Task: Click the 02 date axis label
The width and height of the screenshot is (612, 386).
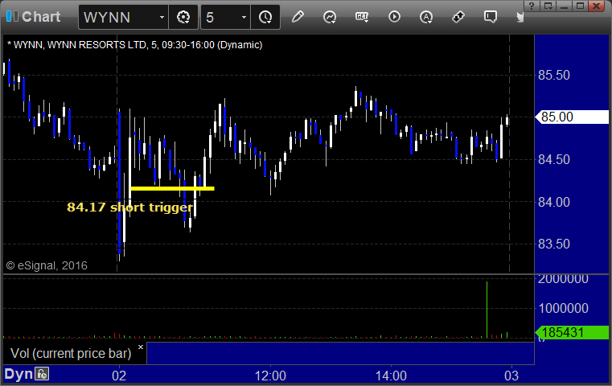Action: point(119,376)
